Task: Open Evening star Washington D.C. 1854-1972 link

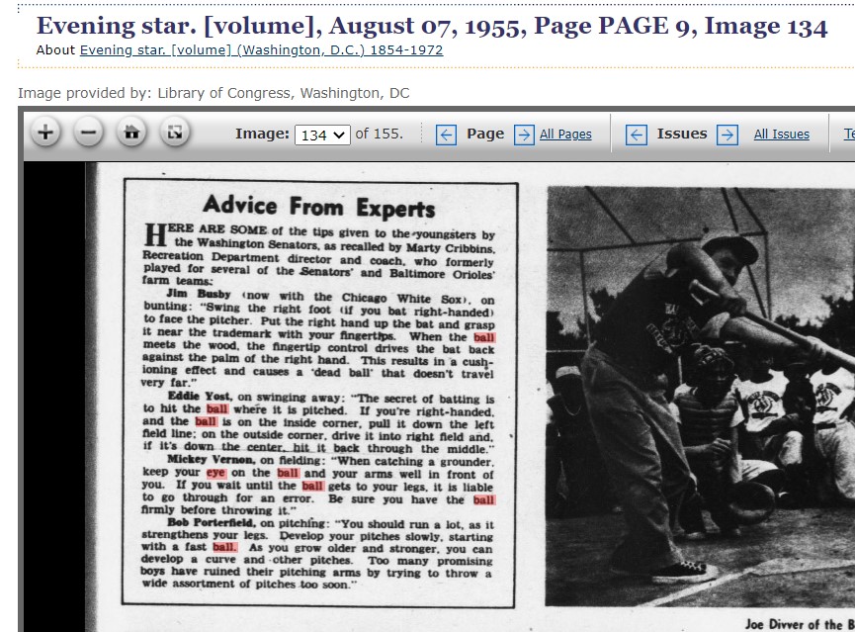Action: 261,50
